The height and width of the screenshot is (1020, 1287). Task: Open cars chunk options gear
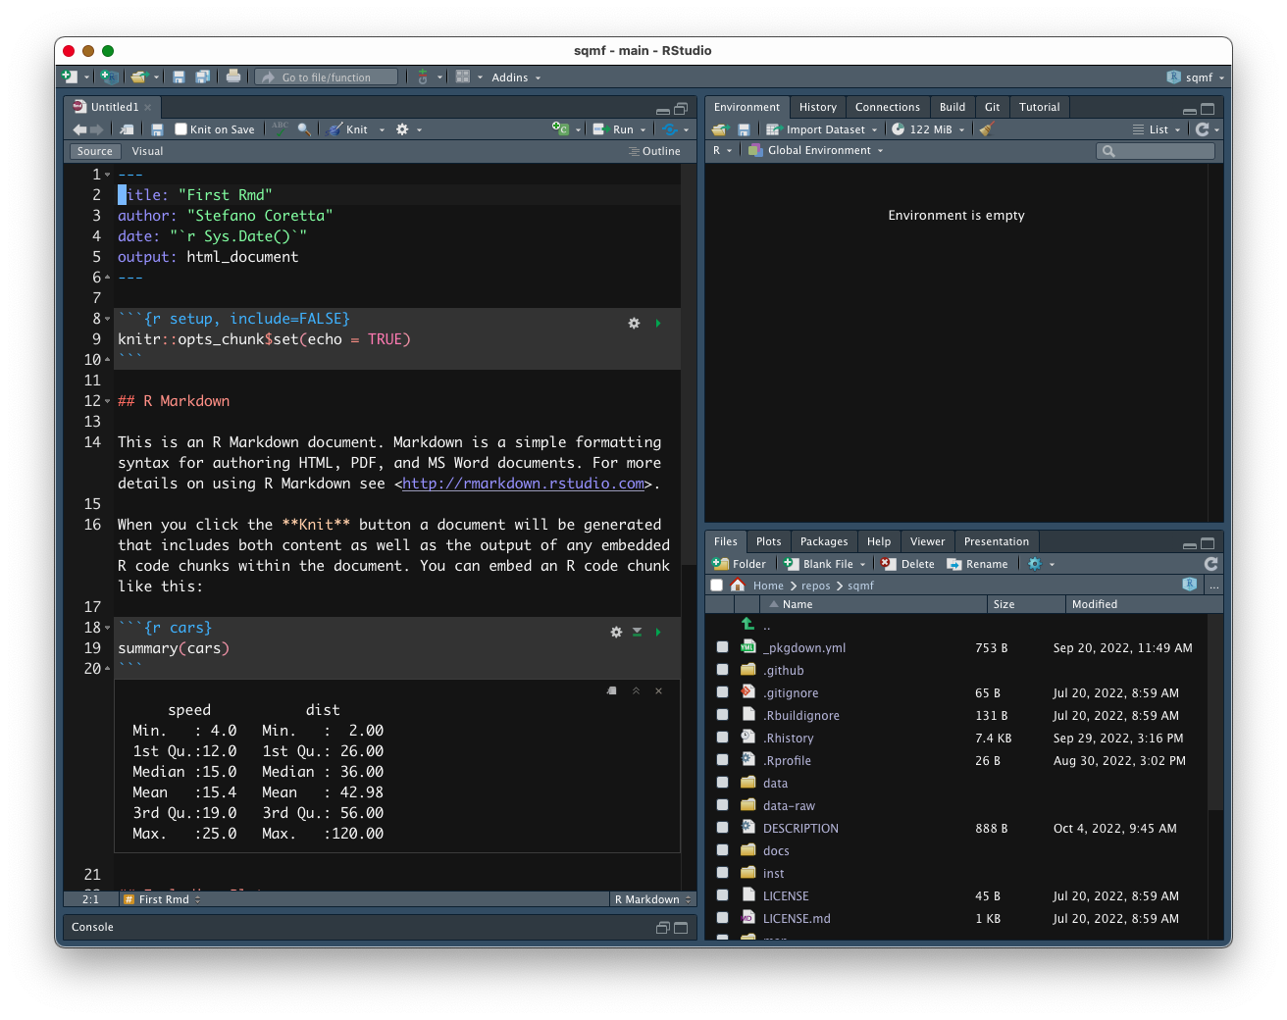pos(616,632)
